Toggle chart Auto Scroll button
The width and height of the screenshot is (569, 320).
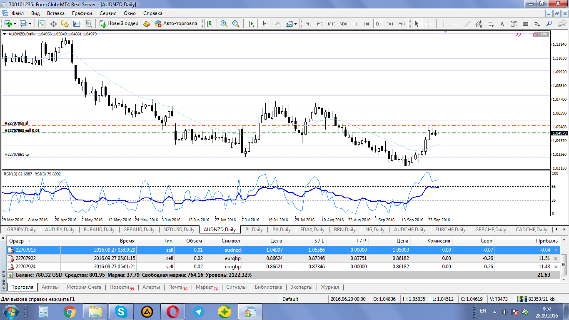click(251, 24)
